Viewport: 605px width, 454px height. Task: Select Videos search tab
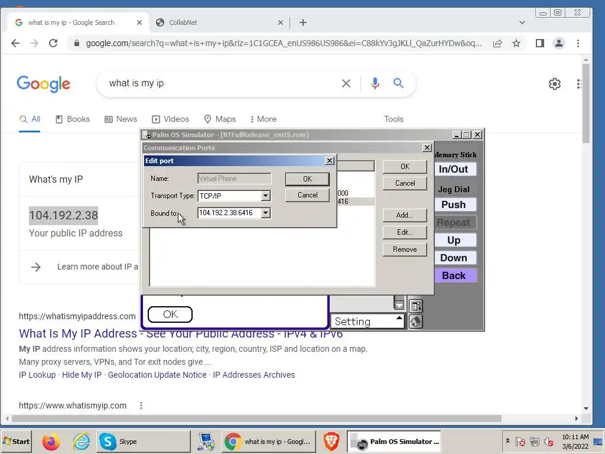[x=170, y=119]
